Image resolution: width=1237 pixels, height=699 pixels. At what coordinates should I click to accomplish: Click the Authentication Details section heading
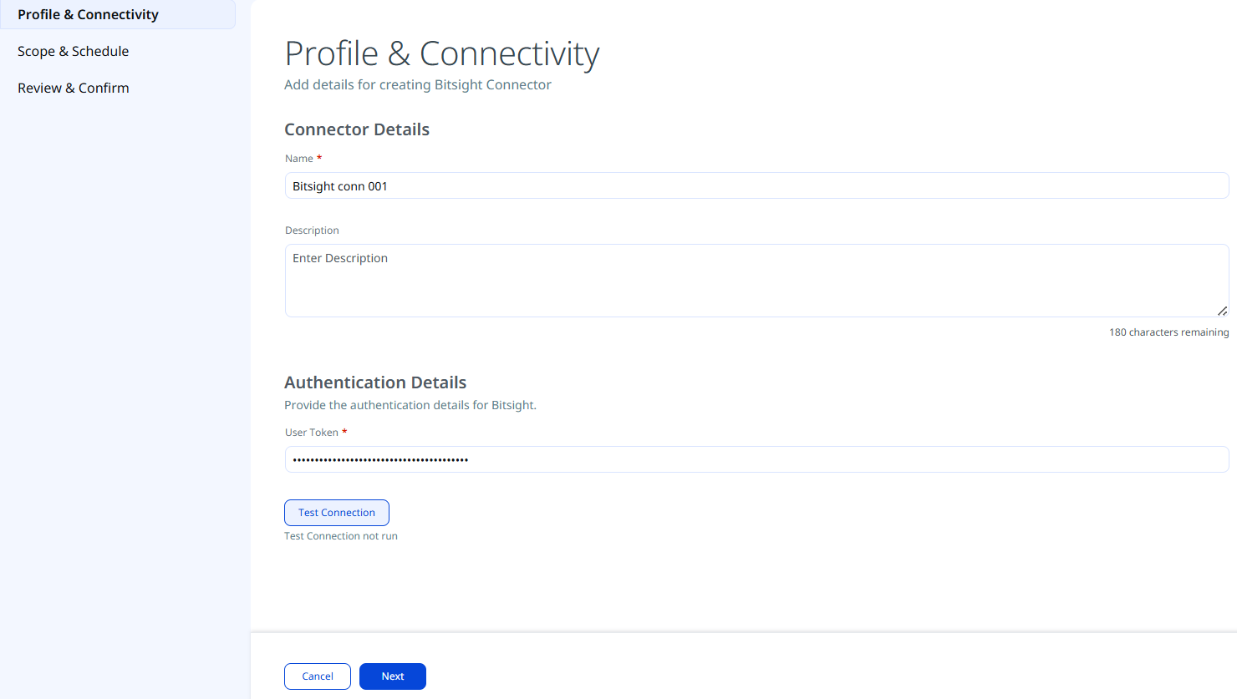coord(375,382)
